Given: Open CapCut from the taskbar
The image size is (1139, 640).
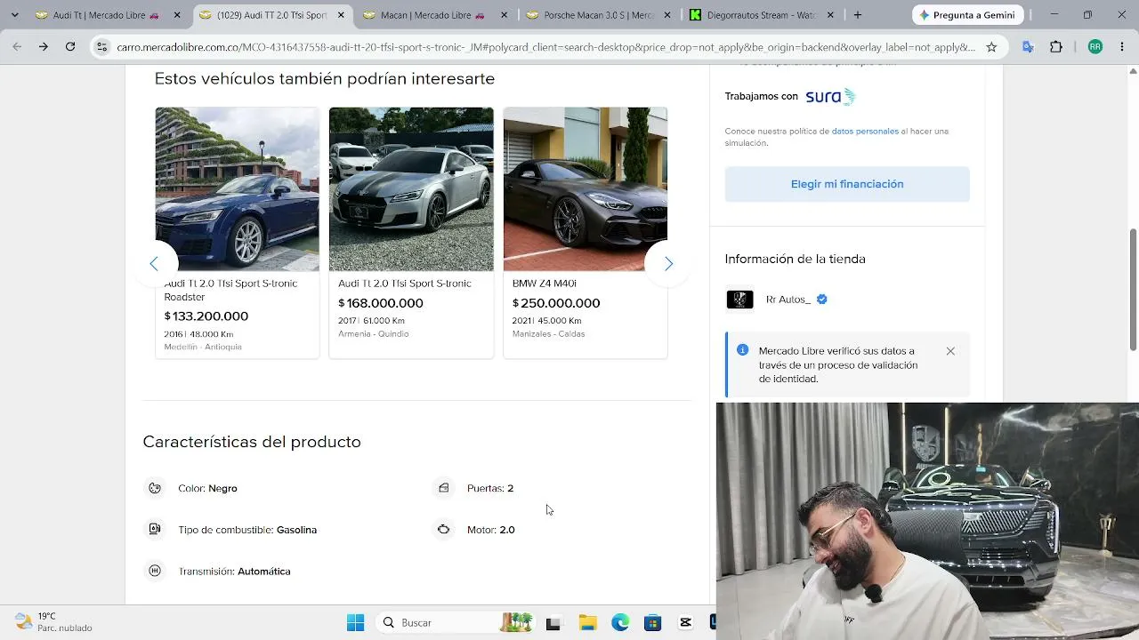Looking at the screenshot, I should tap(685, 622).
